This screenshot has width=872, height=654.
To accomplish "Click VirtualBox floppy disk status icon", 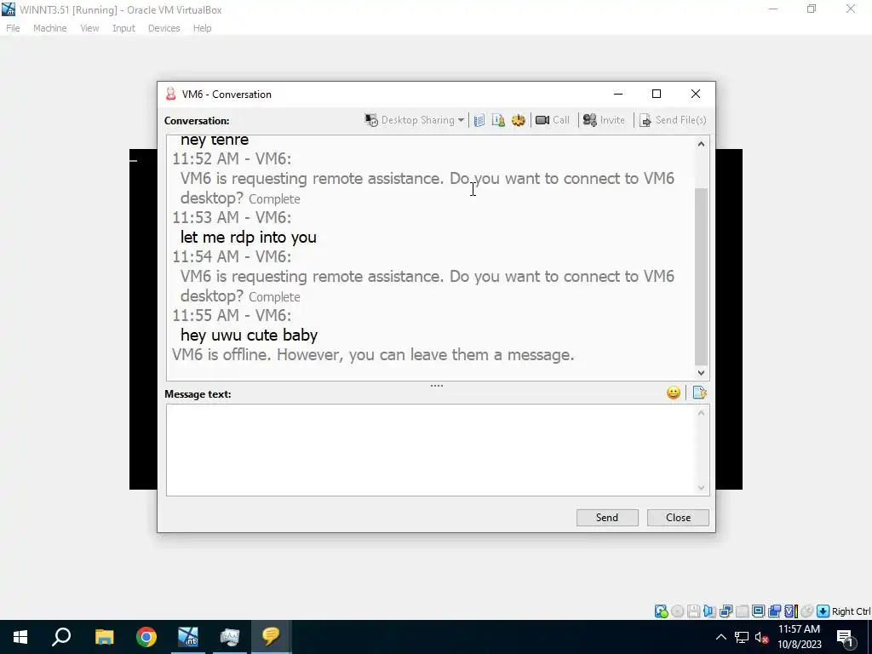I will point(693,611).
